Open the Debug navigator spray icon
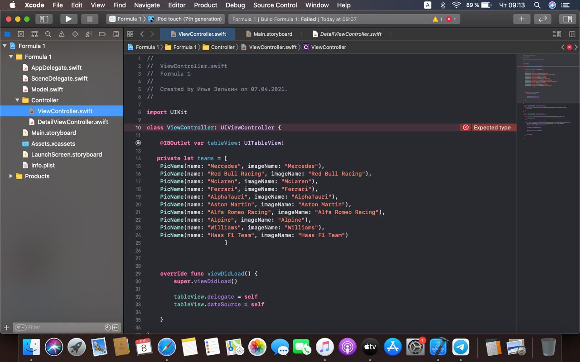This screenshot has width=580, height=362. coord(89,34)
